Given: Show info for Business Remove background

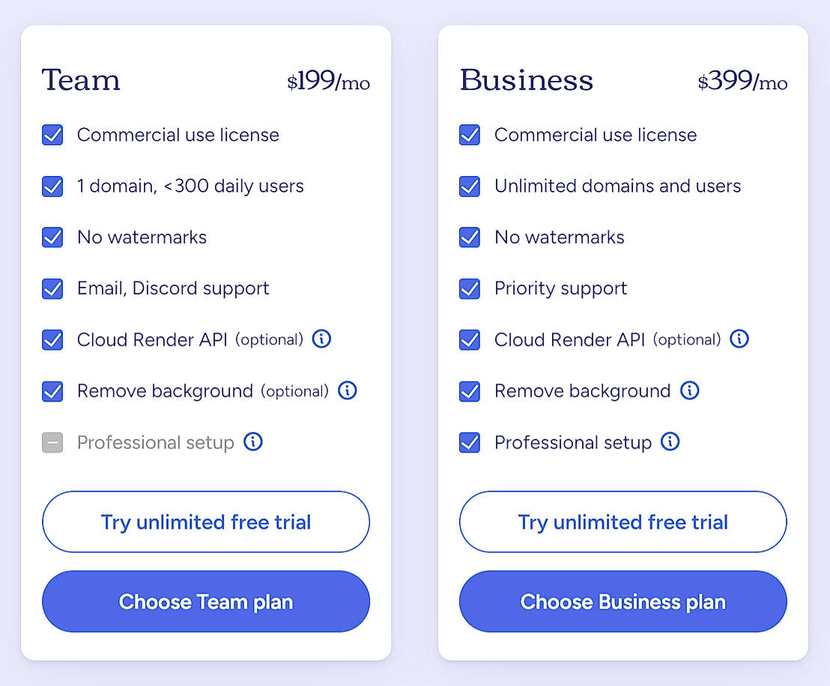Looking at the screenshot, I should (x=689, y=390).
